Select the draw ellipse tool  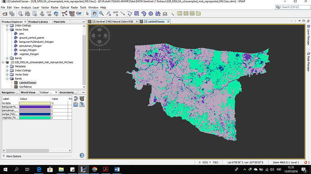tap(151, 13)
